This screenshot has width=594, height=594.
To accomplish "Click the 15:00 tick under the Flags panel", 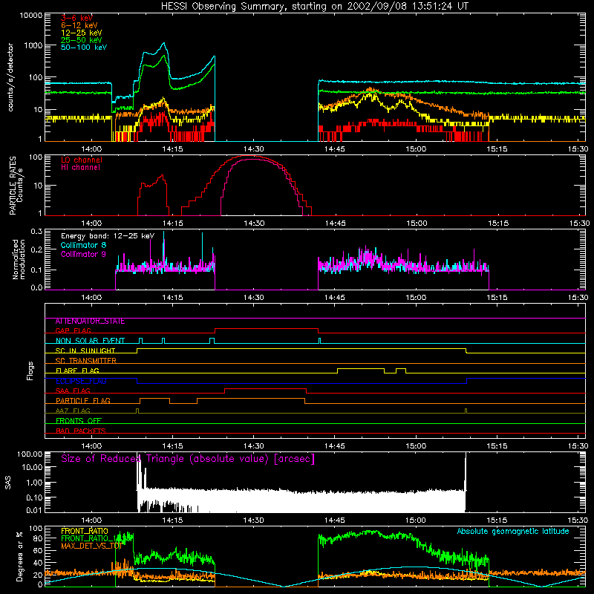I will point(416,446).
